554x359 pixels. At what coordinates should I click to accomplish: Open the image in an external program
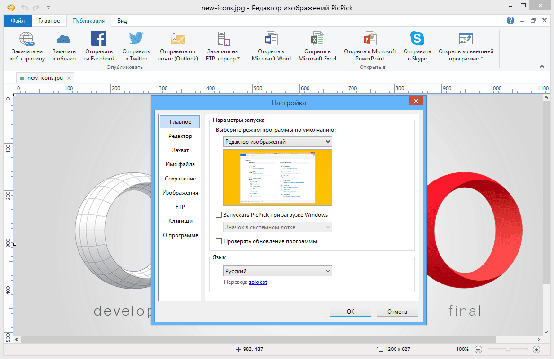[466, 38]
